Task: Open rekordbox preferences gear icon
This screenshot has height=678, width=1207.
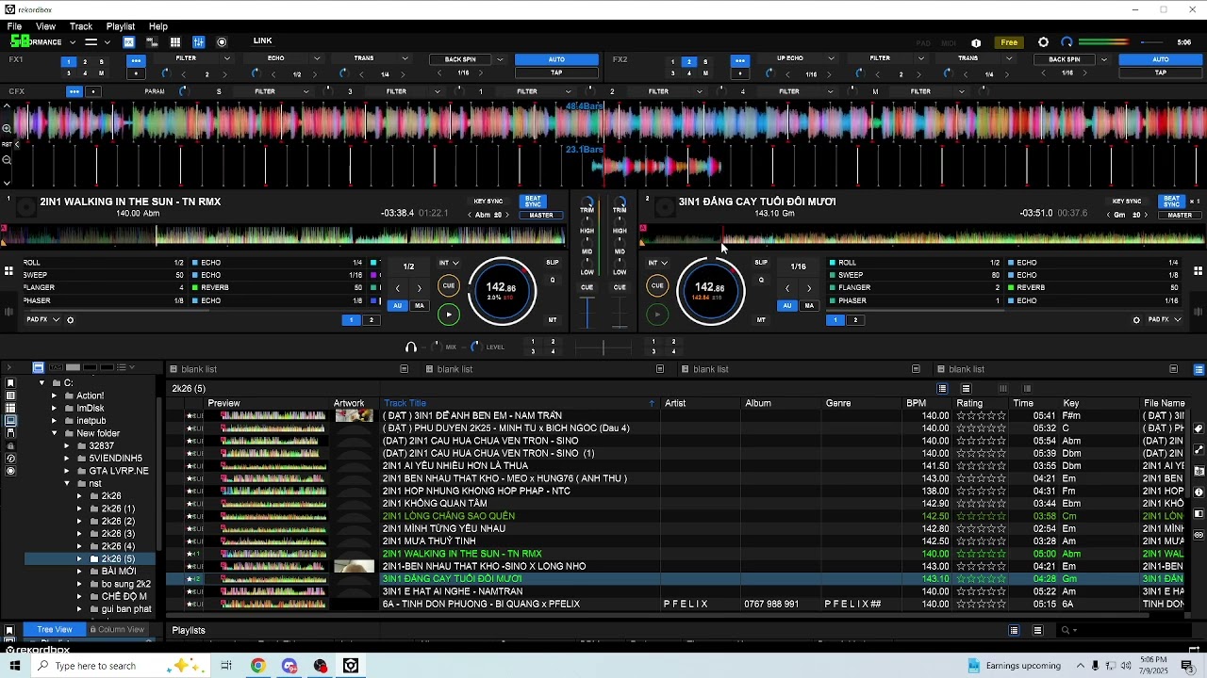Action: point(1043,42)
